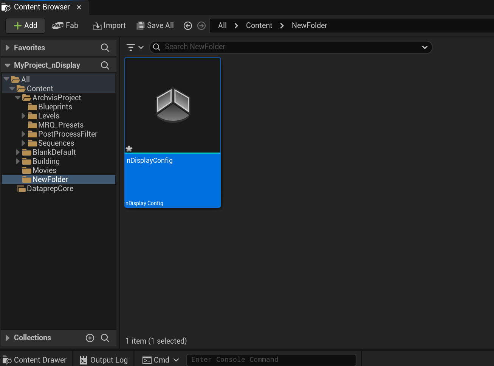494x366 pixels.
Task: Expand the PostProcessFilter folder
Action: (x=23, y=134)
